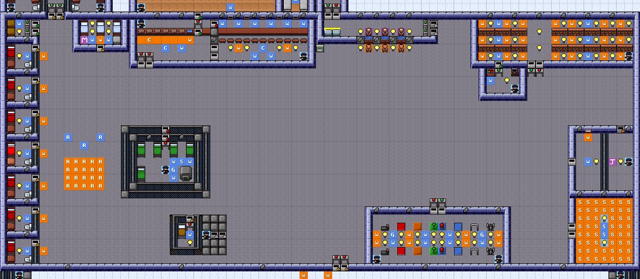Select the purple M marker tile
640x279 pixels.
(84, 40)
